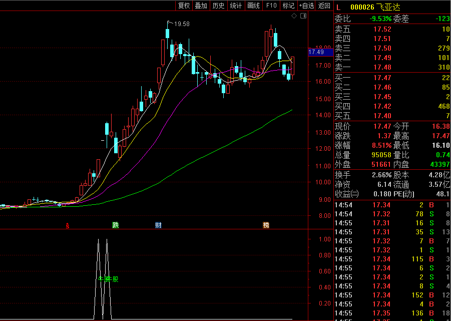Select the 画线 draw-line tool
Screen dimensions: 451x321
pyautogui.click(x=254, y=6)
